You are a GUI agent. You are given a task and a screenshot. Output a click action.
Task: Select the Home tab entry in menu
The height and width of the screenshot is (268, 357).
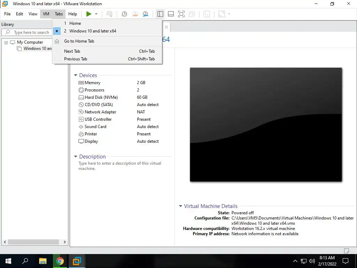(107, 23)
